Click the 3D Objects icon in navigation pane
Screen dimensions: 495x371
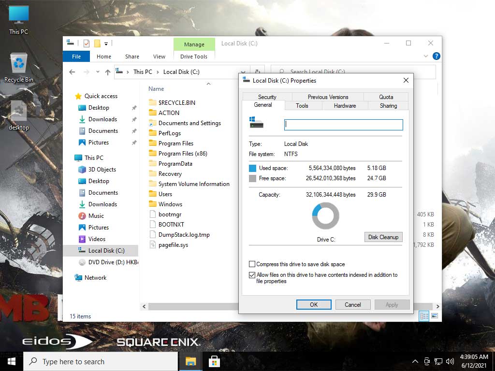[x=82, y=170]
